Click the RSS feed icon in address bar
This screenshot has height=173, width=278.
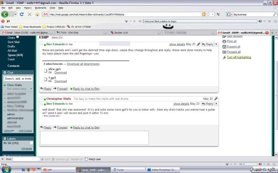(x=204, y=14)
